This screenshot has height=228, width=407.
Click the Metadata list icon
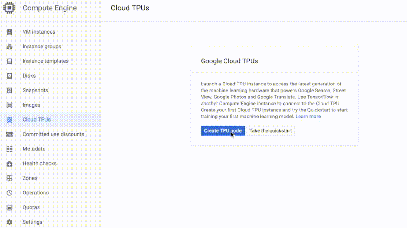click(10, 149)
